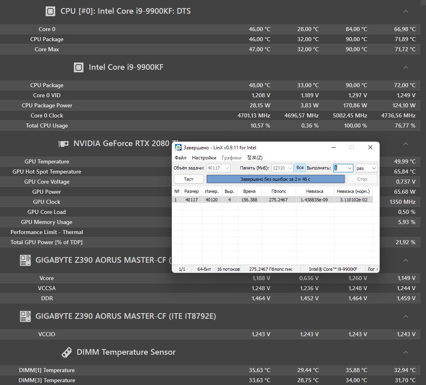This screenshot has width=426, height=385.
Task: Click the LinX application icon in title bar
Action: [178, 148]
